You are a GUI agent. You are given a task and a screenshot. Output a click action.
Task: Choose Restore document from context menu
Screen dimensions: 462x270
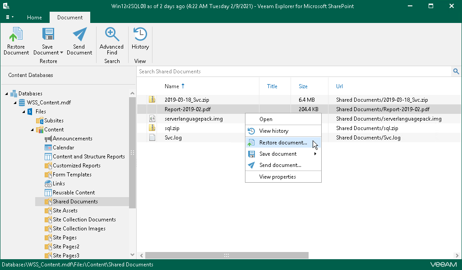click(283, 143)
